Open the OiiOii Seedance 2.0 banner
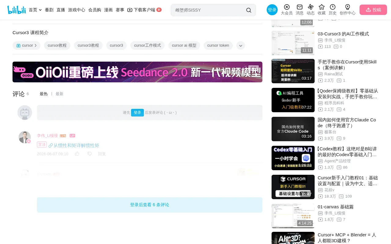Image resolution: width=391 pixels, height=244 pixels. 137,72
